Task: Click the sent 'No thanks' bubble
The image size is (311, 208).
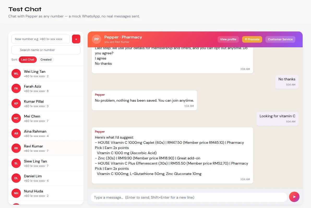Action: [287, 82]
